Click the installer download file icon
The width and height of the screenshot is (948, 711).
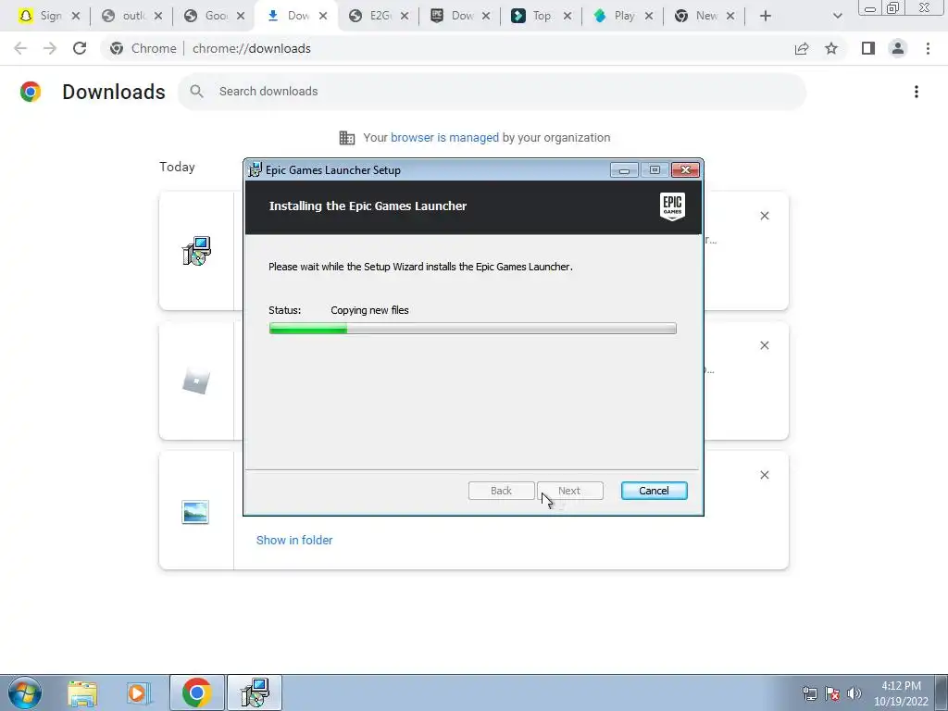(196, 251)
